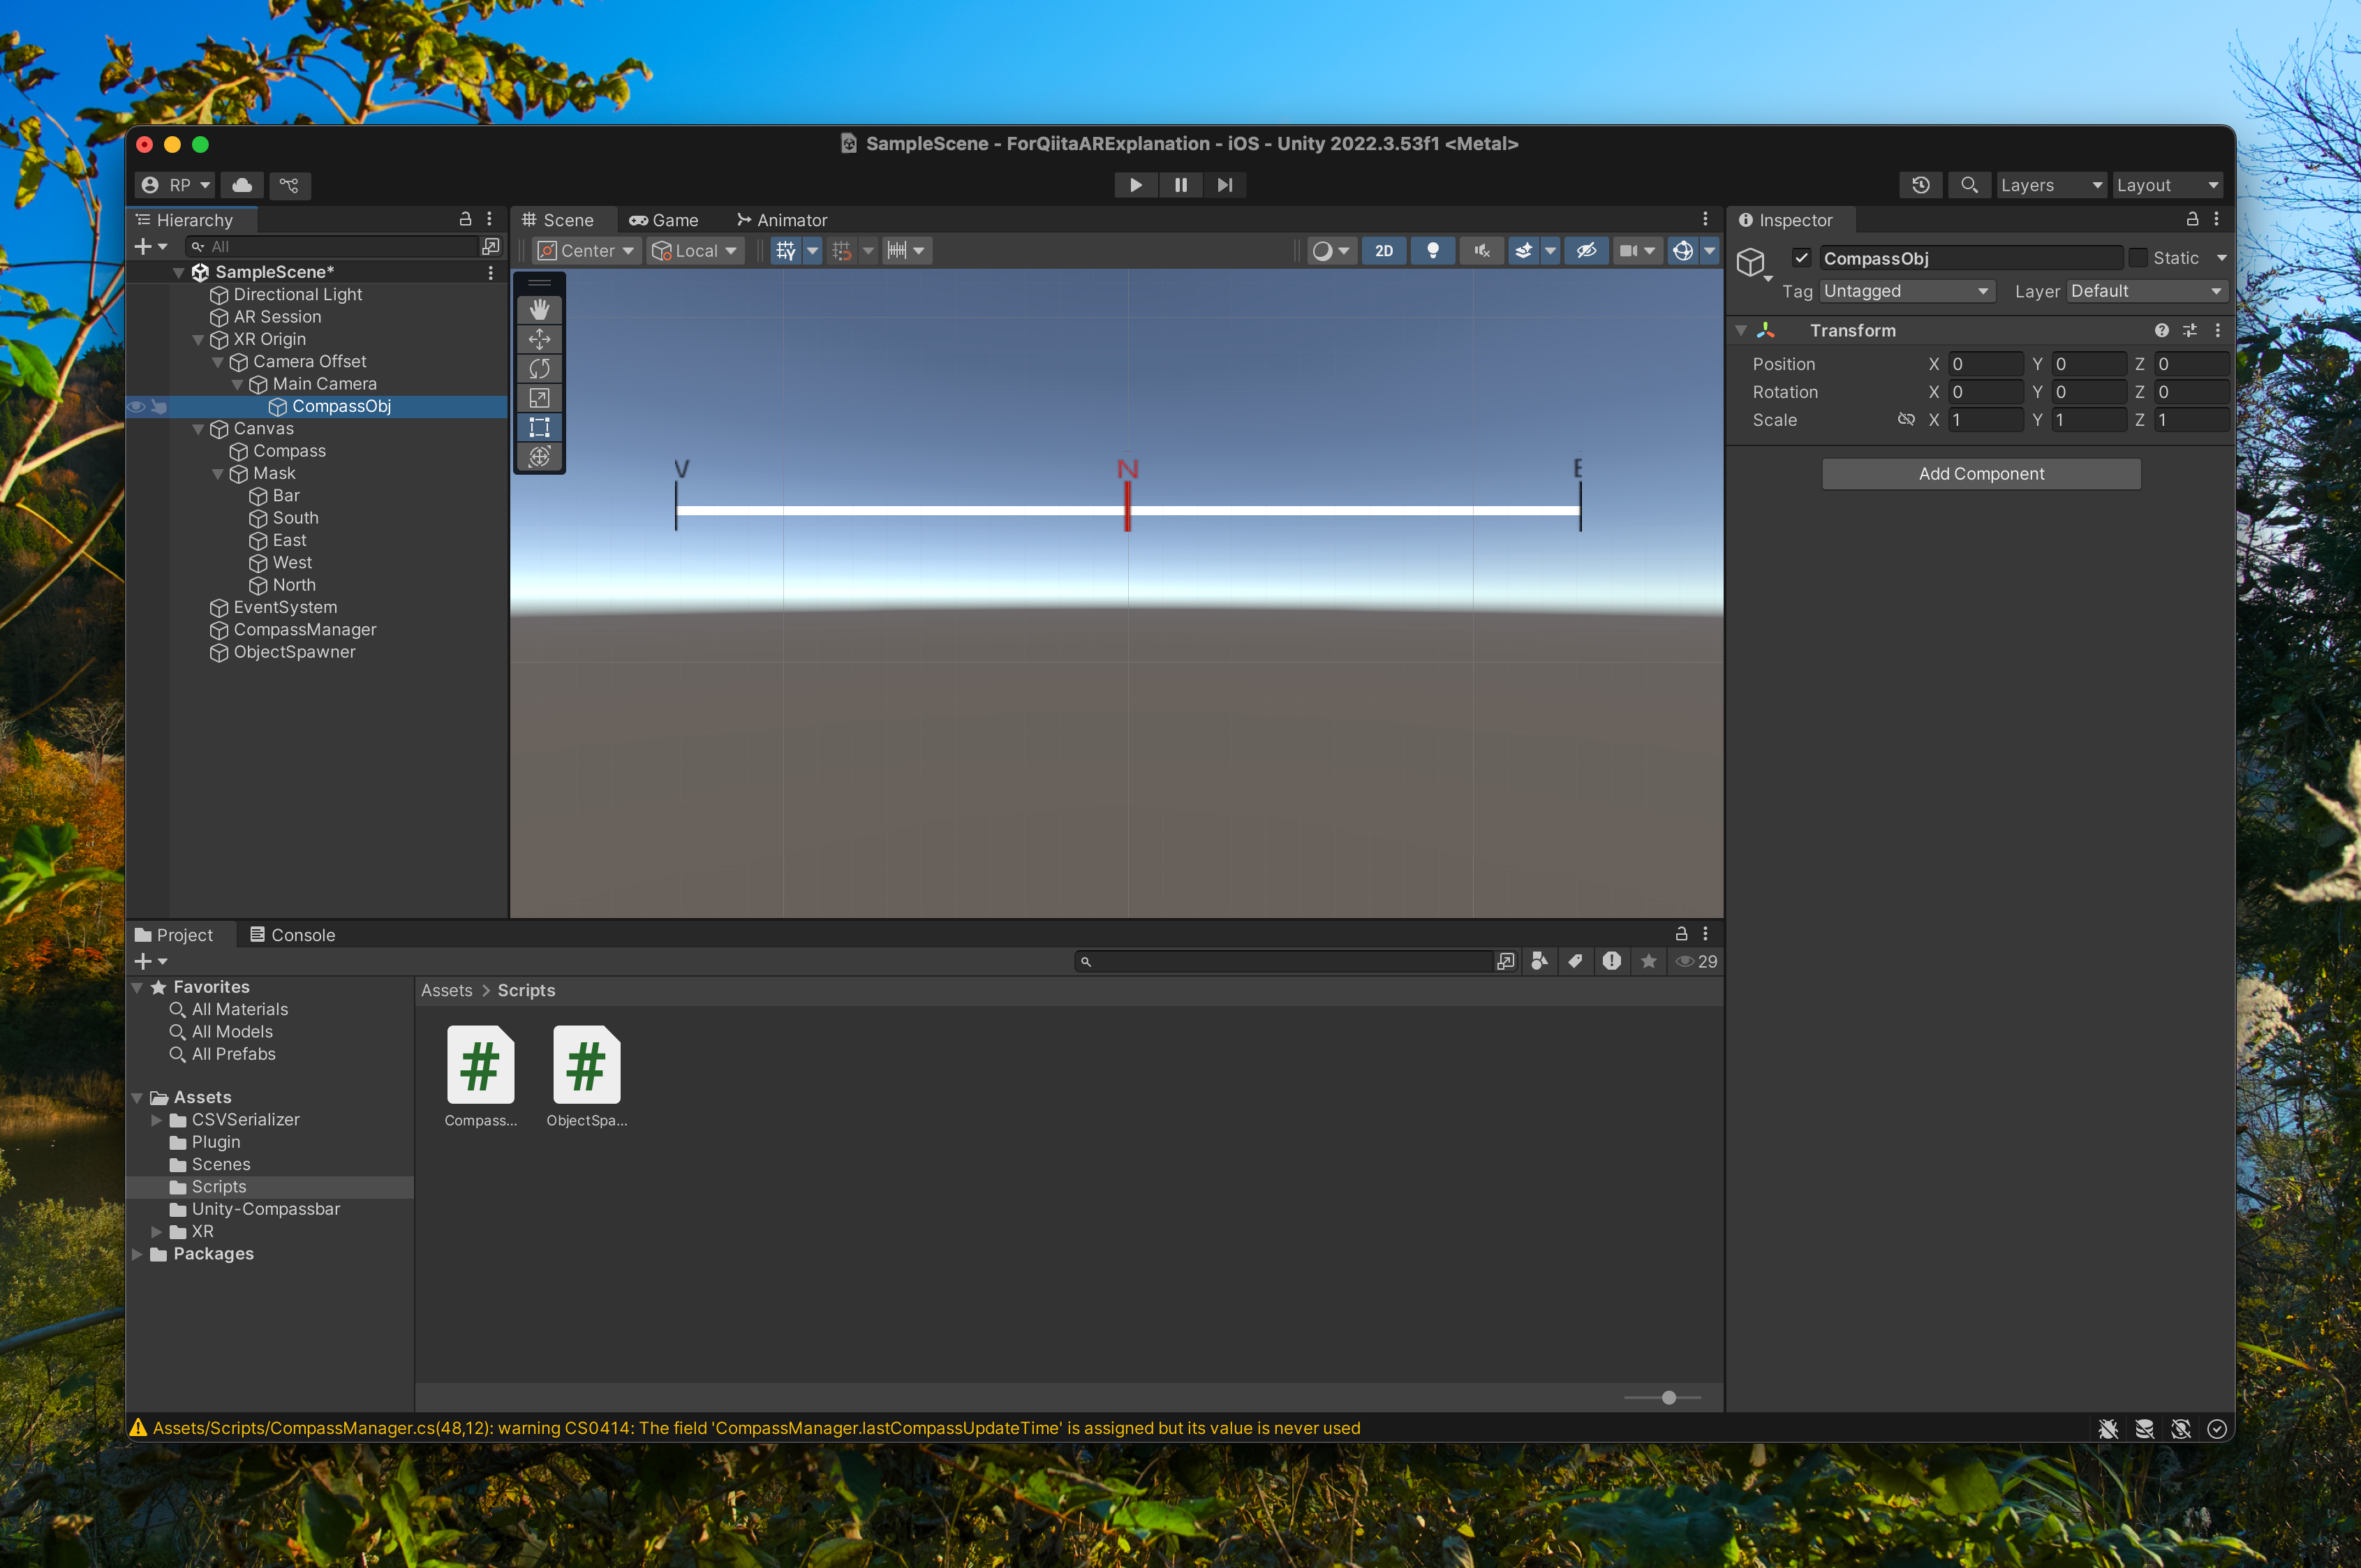The height and width of the screenshot is (1568, 2361).
Task: Open the Tag Untagged dropdown
Action: [x=1905, y=291]
